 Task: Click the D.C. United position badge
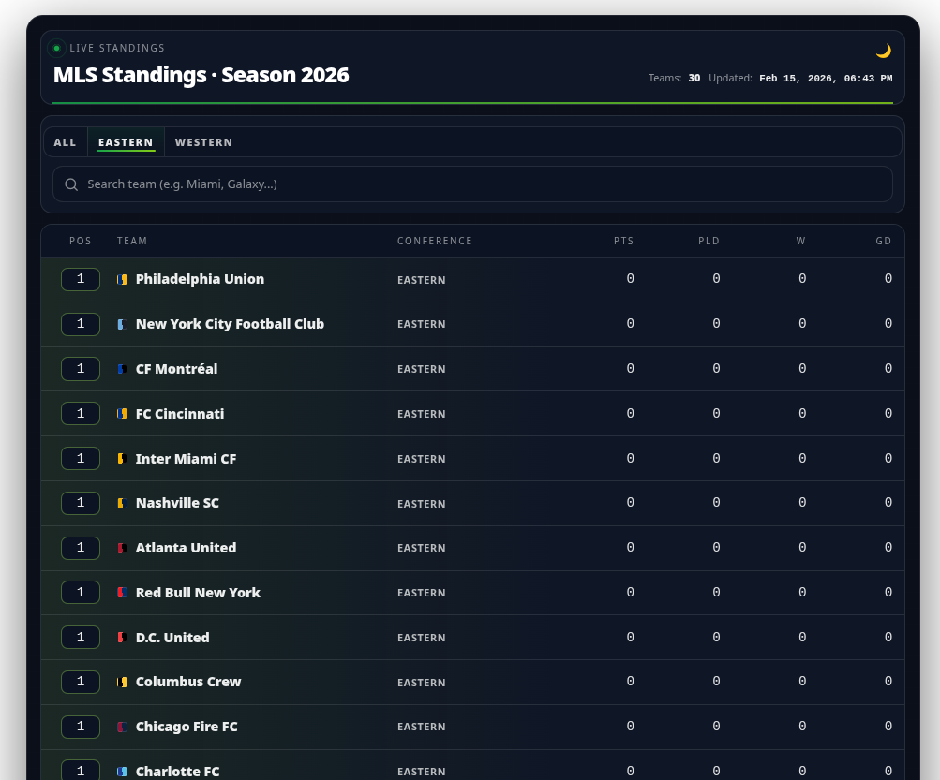coord(81,638)
